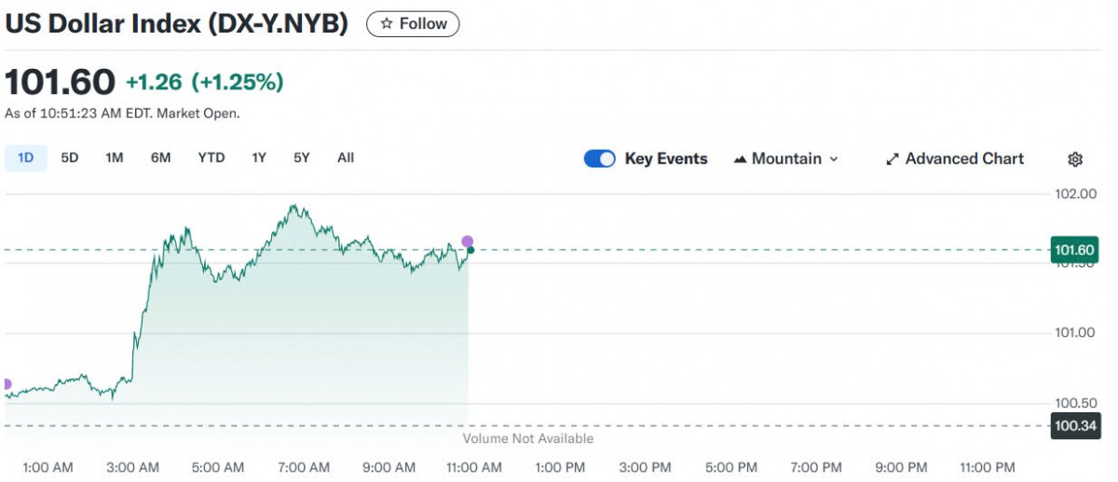Click the Mountain chart type icon
Image resolution: width=1118 pixels, height=482 pixels.
741,159
